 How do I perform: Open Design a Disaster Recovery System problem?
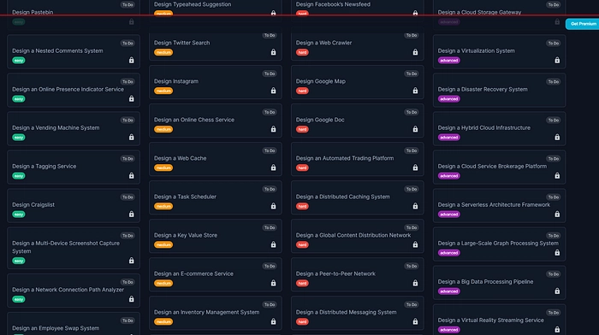click(x=499, y=91)
